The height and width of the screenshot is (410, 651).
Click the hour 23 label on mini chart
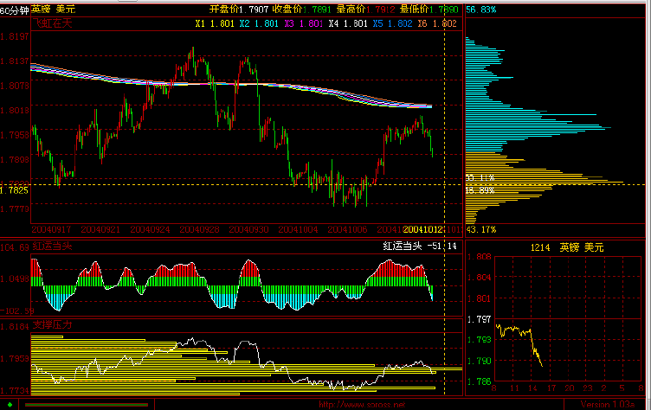click(587, 388)
